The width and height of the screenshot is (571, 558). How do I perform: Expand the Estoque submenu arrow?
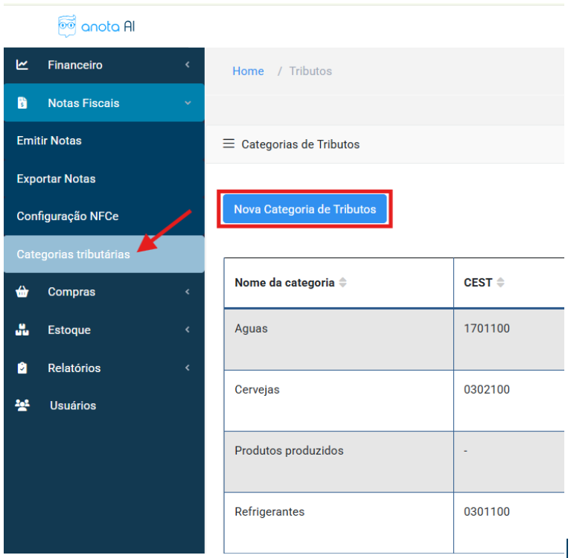(x=188, y=330)
